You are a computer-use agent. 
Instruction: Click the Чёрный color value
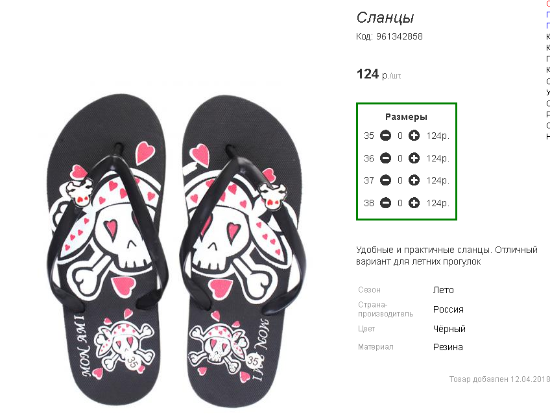[x=449, y=329]
